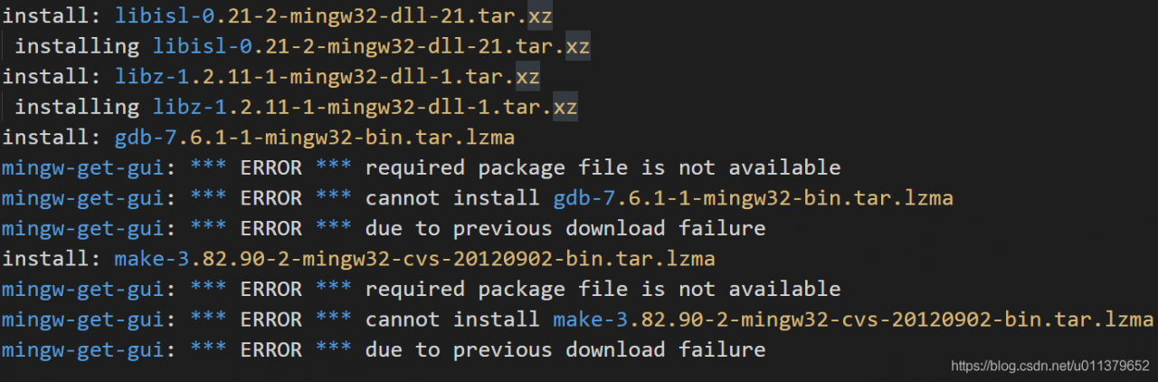1158x382 pixels.
Task: Click libz filename on its "install:" line
Action: tap(327, 76)
